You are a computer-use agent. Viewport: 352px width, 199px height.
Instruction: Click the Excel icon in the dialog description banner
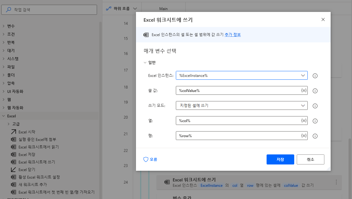(x=146, y=35)
